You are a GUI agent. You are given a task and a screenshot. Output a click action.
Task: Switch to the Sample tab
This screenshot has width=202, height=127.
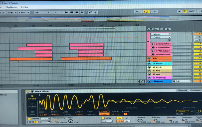click(x=182, y=90)
